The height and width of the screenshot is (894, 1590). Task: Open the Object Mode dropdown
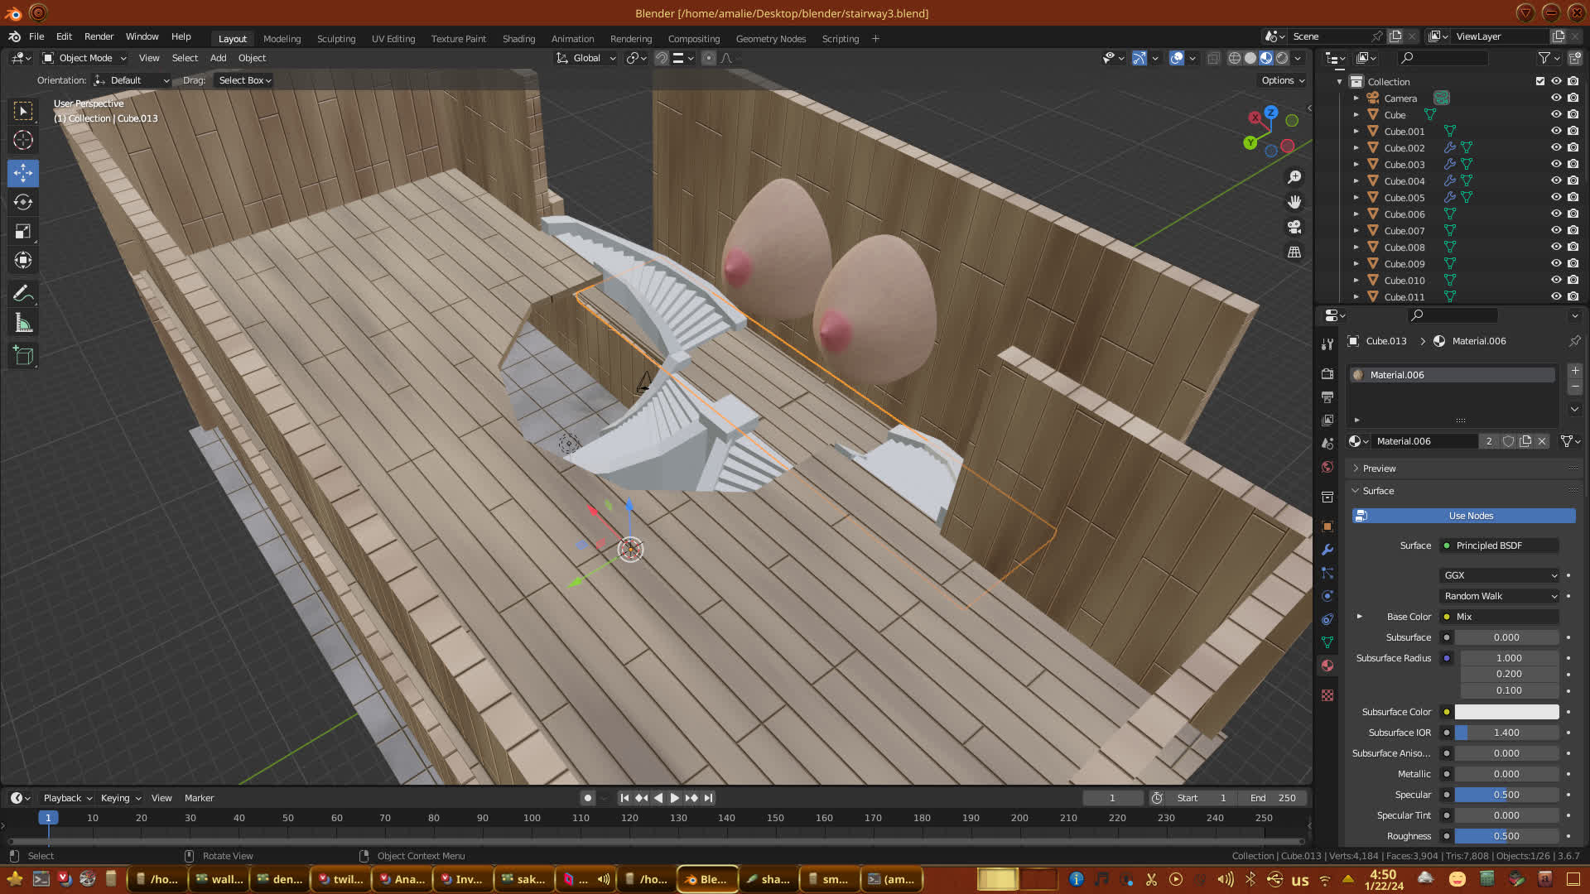pyautogui.click(x=85, y=58)
